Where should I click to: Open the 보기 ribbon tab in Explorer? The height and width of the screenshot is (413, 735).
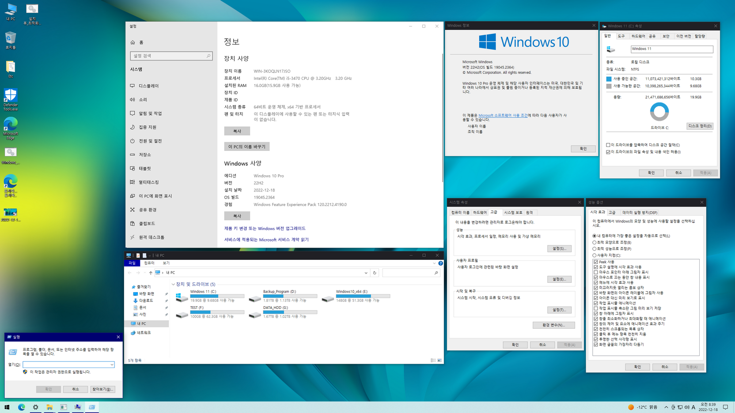166,263
